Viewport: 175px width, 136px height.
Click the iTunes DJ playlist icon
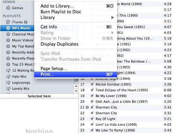pyautogui.click(x=8, y=22)
